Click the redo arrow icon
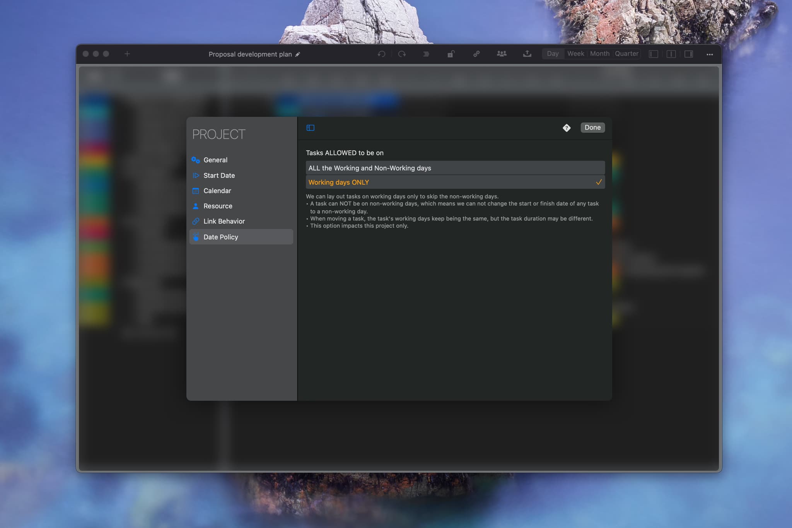 (402, 54)
